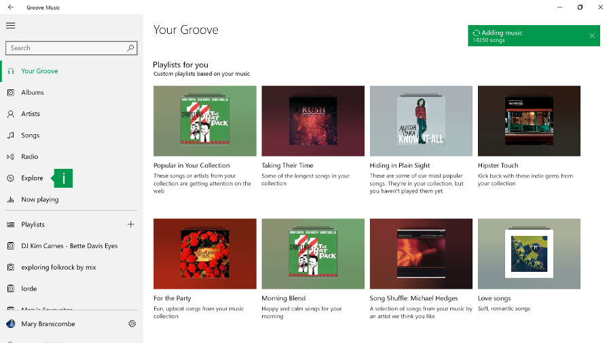This screenshot has height=343, width=611.
Task: Click the Playlists for you heading
Action: click(x=181, y=64)
